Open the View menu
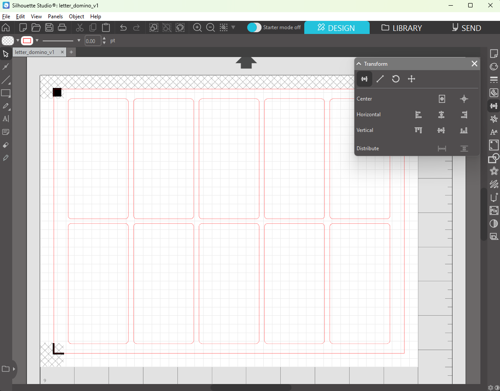500x391 pixels. coord(36,17)
